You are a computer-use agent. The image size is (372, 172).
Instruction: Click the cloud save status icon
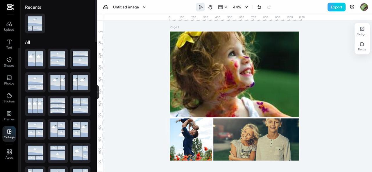106,7
